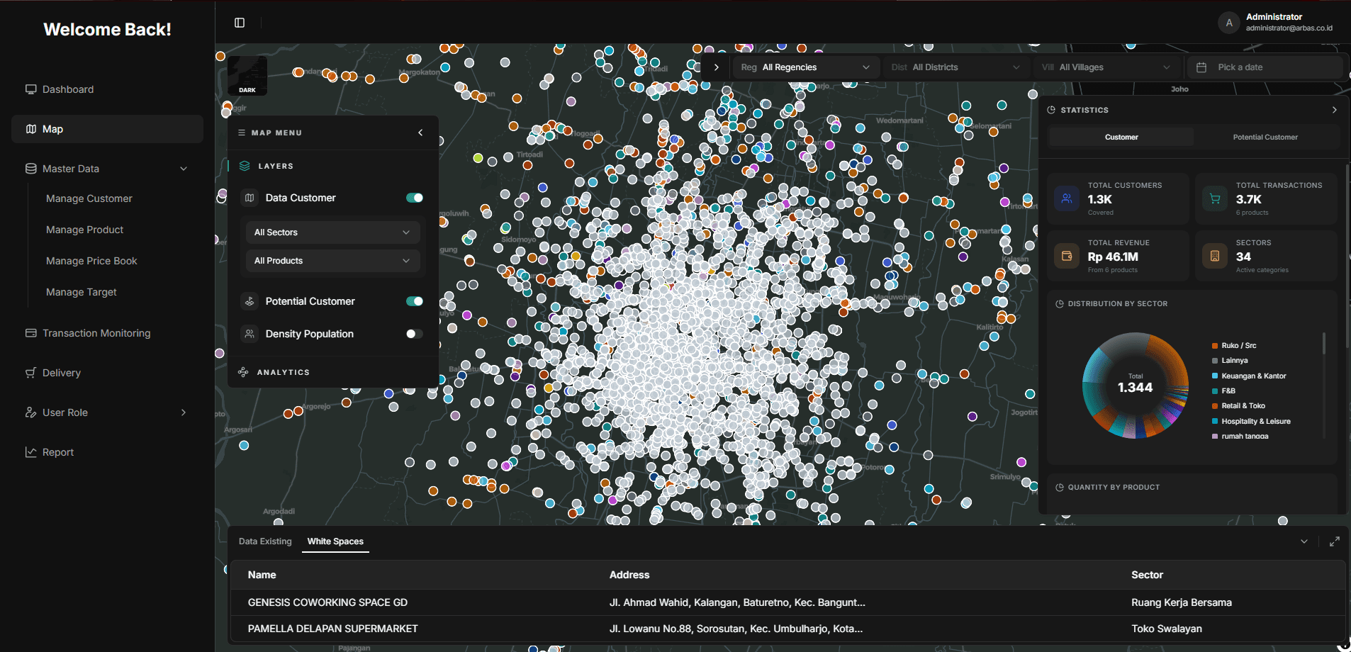This screenshot has width=1351, height=652.
Task: Click the Statistics pie icon
Action: (x=1051, y=110)
